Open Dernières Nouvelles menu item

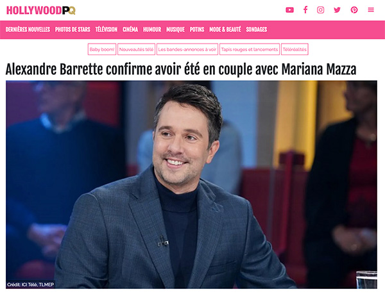(28, 29)
